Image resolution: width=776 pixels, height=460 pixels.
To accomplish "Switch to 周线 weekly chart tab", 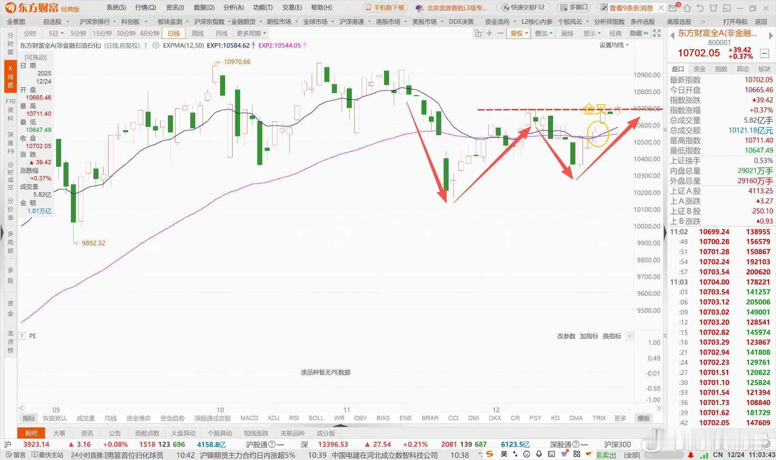I will click(x=197, y=33).
